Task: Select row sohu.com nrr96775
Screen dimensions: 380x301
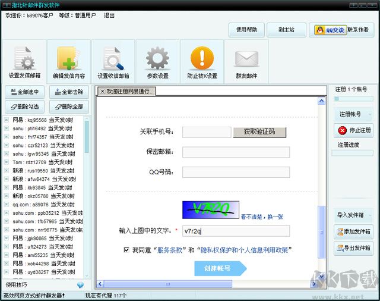Action: coord(44,230)
